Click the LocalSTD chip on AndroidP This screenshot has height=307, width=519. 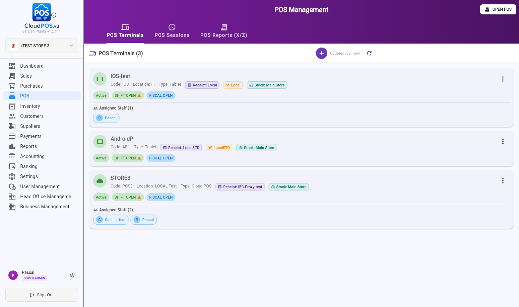[219, 148]
